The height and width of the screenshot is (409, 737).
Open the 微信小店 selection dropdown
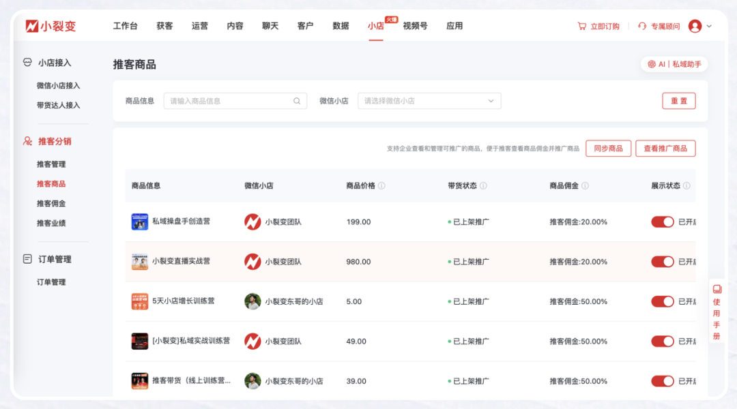point(429,101)
